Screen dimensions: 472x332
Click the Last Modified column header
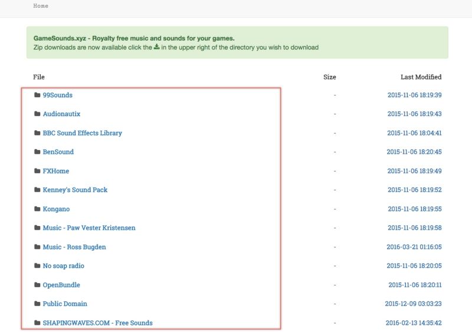pos(421,77)
